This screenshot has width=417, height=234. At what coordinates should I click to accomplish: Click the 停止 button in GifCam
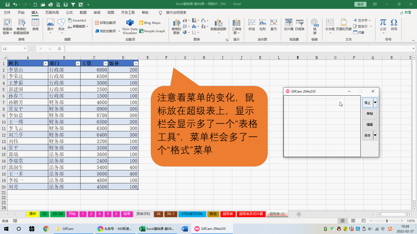367,103
